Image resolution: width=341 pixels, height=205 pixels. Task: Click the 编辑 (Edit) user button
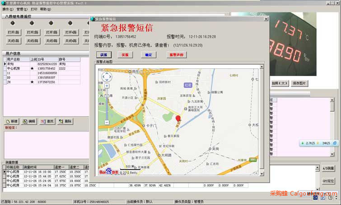coord(29,122)
